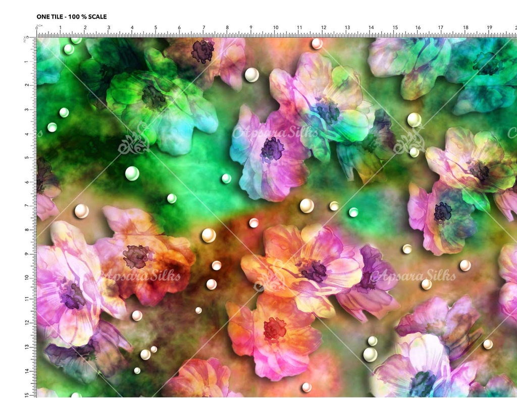Click the number 7 on the vertical ruler
Viewport: 517px width, 398px height.
coord(26,206)
